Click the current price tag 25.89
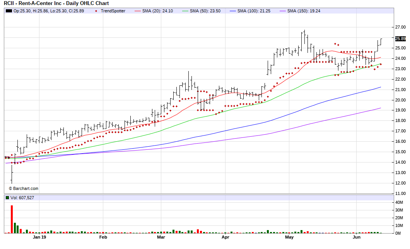410x249 pixels. [400, 39]
